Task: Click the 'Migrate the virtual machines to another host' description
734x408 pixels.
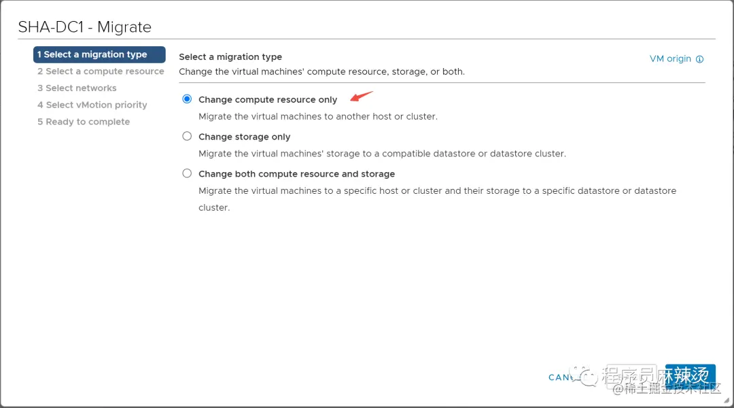Action: tap(317, 116)
